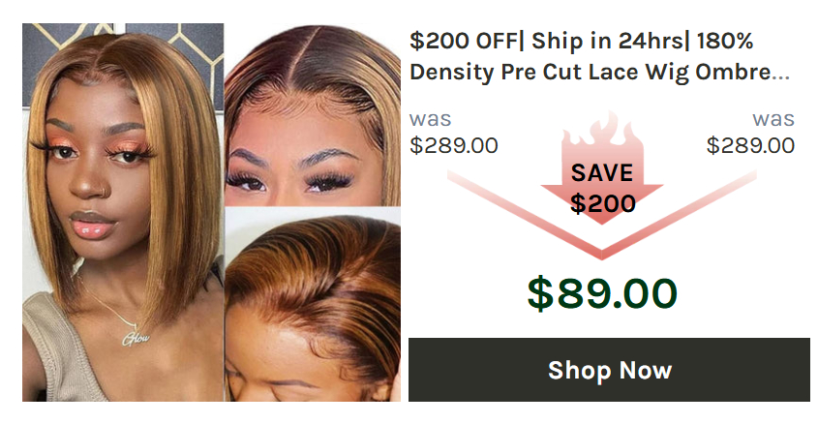Expand the truncated 'Ombre...' title ending
The image size is (818, 424).
[742, 72]
